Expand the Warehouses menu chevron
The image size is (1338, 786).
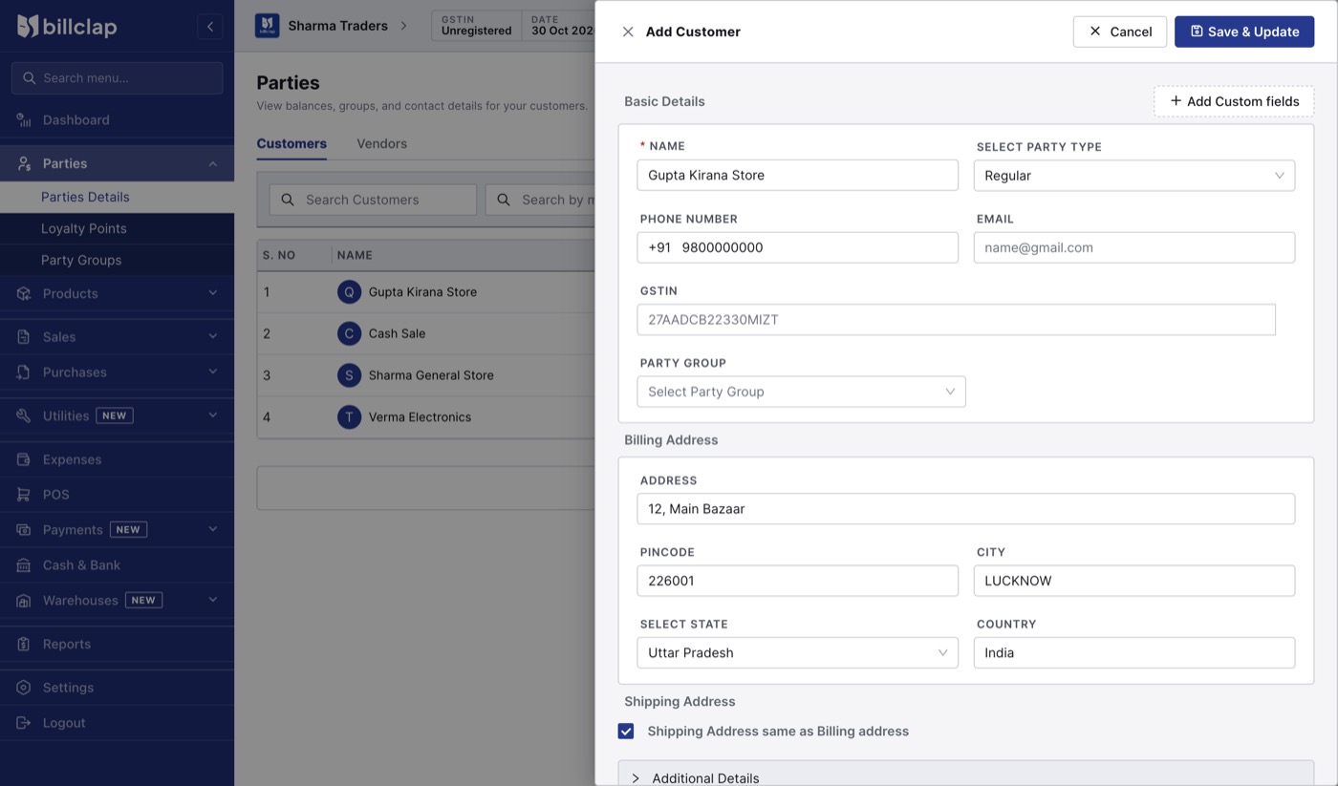212,600
